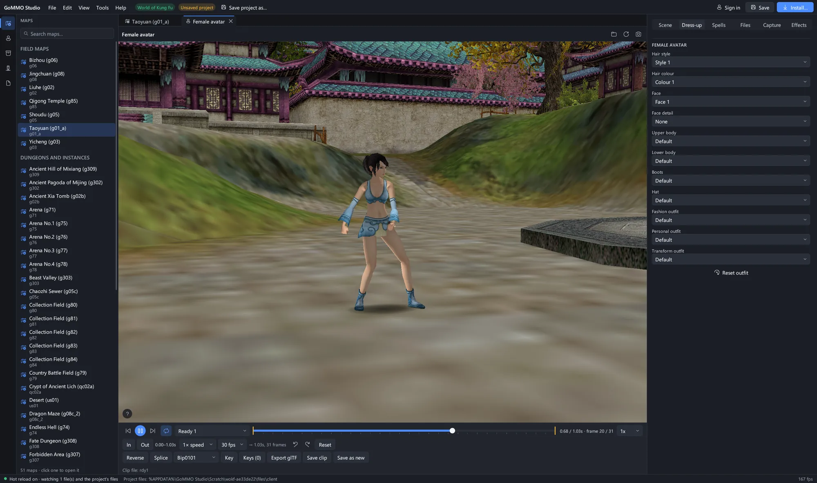This screenshot has width=817, height=483.
Task: Click the undo clip edit icon
Action: tap(295, 445)
